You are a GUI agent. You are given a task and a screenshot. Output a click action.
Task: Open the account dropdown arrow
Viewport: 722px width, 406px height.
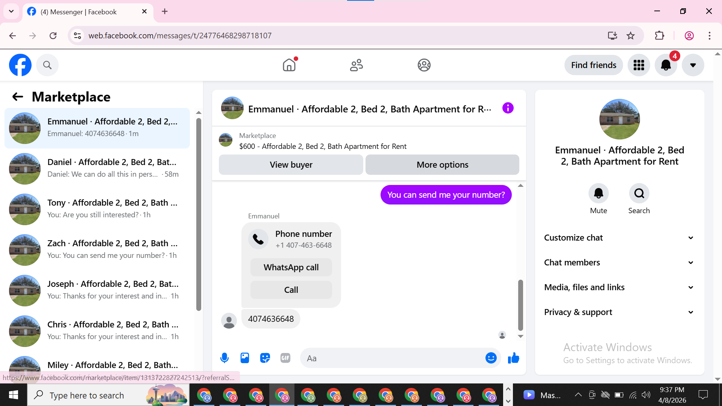tap(693, 65)
